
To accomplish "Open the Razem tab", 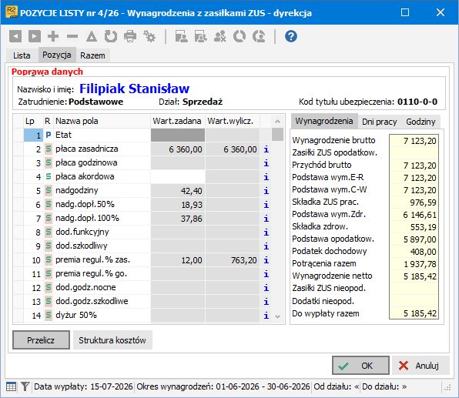I will tap(92, 55).
